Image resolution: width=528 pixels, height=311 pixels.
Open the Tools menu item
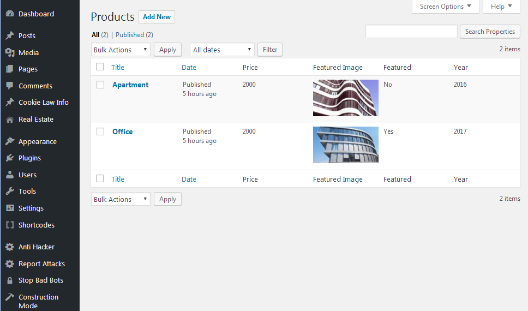pyautogui.click(x=27, y=192)
